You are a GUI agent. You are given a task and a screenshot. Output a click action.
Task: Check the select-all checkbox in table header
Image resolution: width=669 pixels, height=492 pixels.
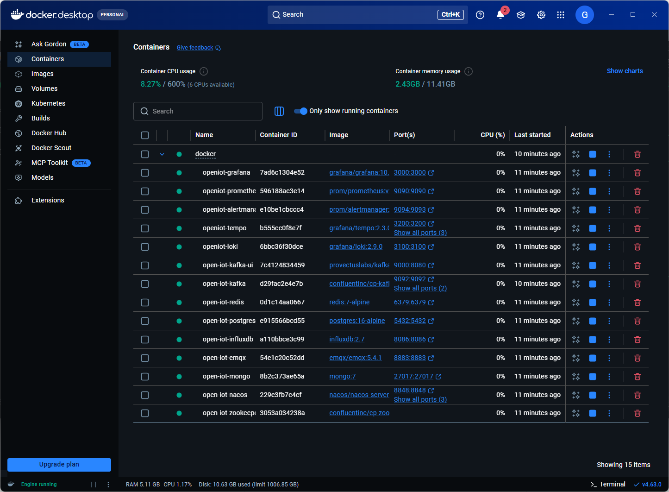tap(145, 135)
